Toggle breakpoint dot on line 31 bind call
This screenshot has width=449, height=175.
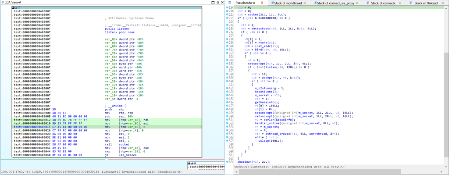(x=228, y=50)
